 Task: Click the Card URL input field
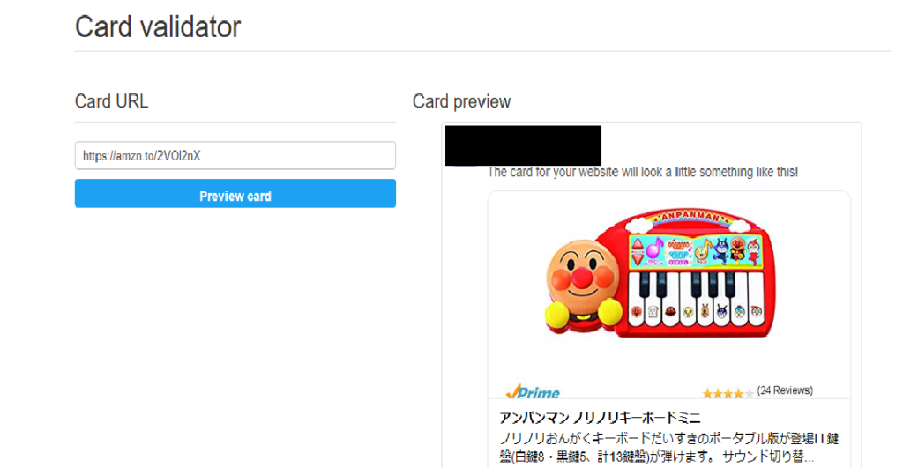[x=235, y=155]
